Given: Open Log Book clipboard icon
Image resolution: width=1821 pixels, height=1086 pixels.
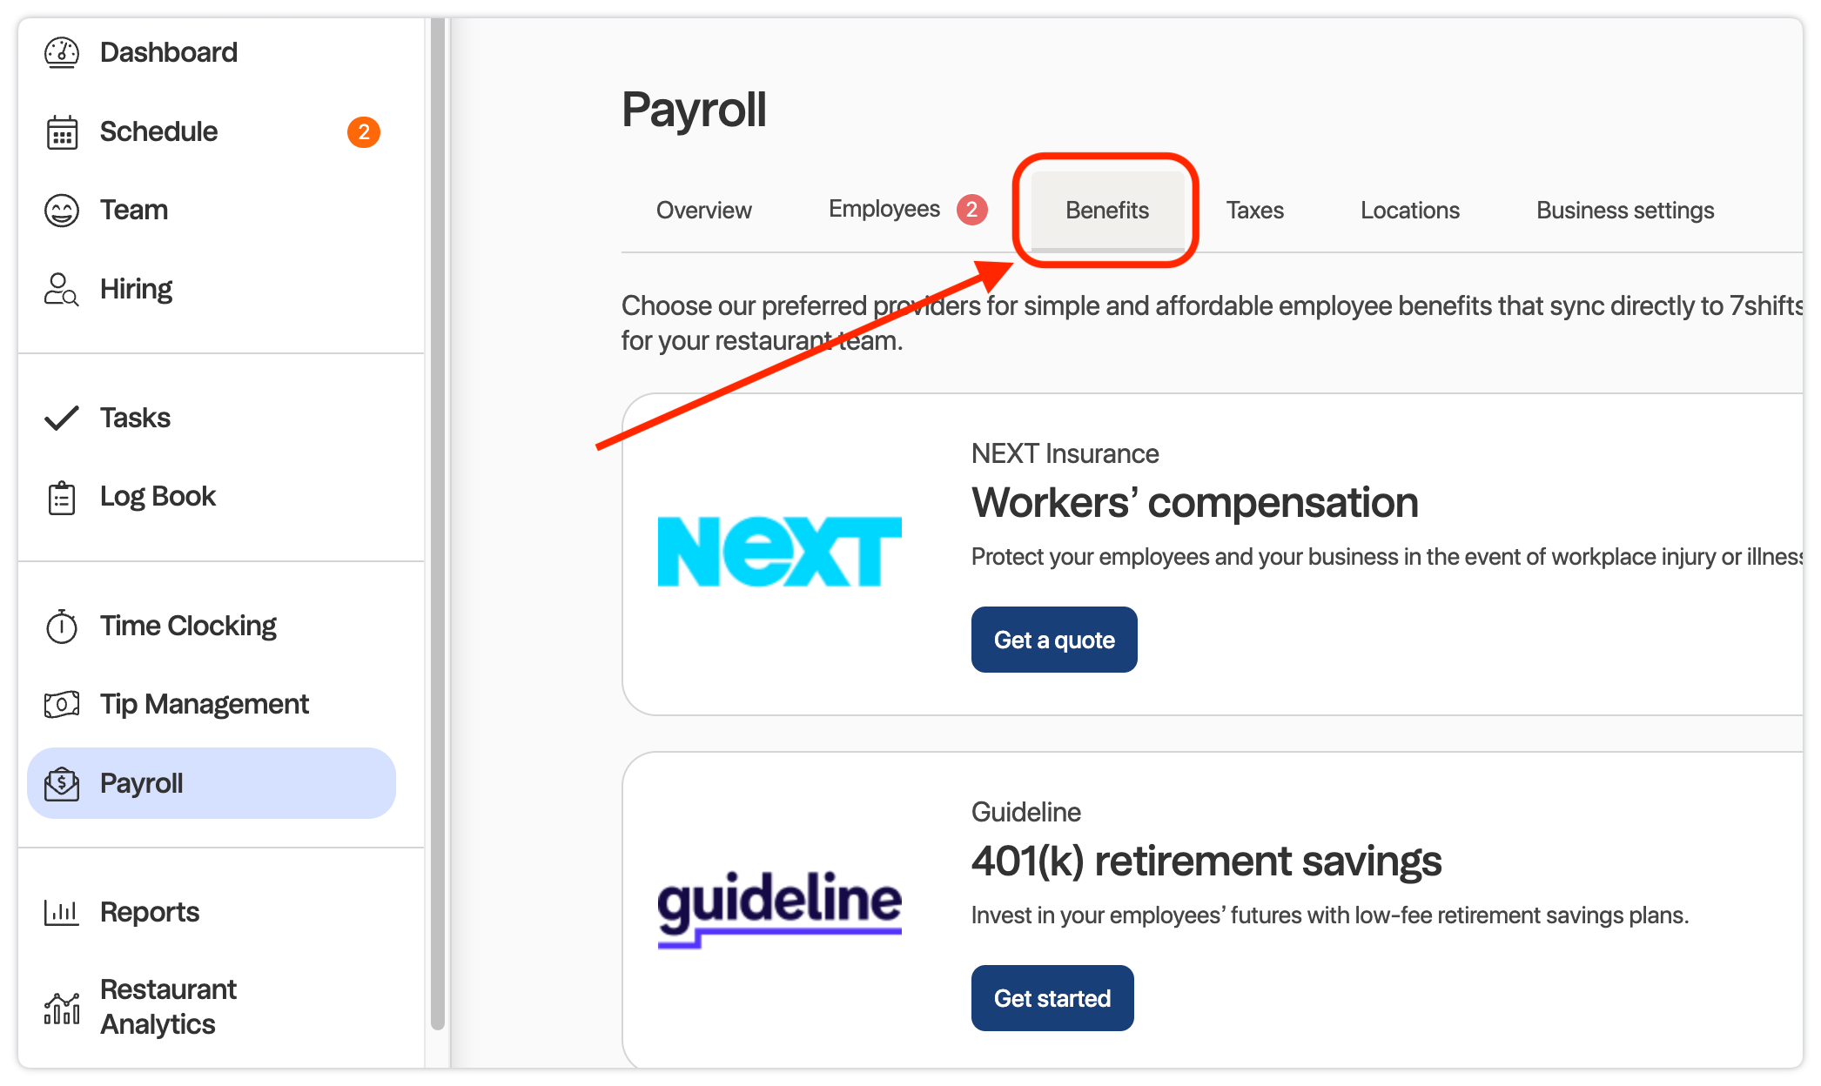Looking at the screenshot, I should (x=62, y=498).
